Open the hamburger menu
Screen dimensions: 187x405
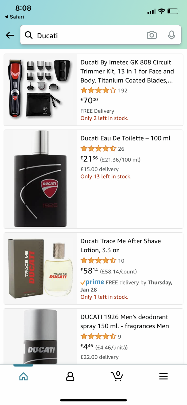163,376
